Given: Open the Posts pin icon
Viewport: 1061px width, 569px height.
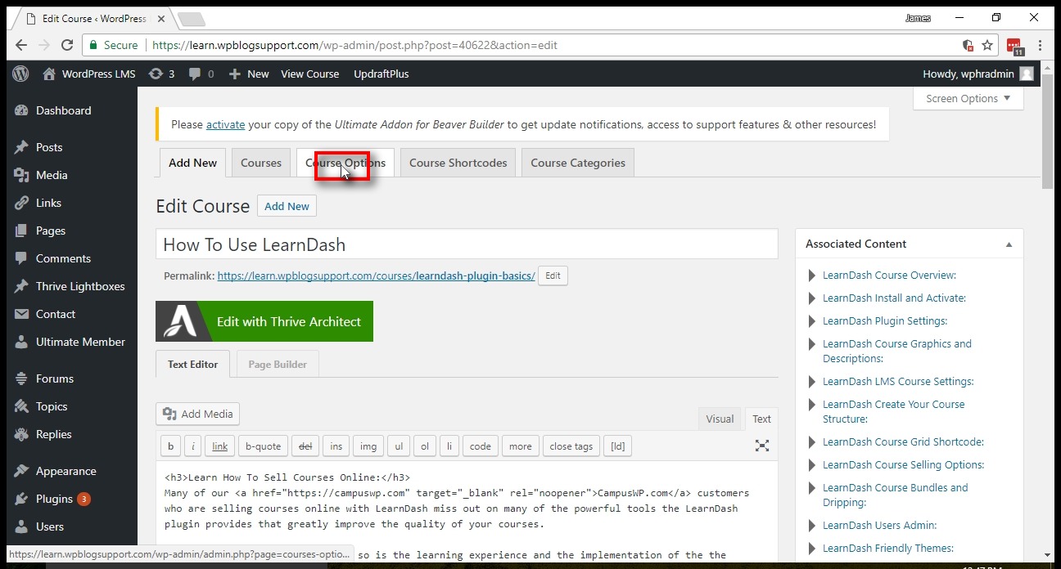Looking at the screenshot, I should (21, 147).
